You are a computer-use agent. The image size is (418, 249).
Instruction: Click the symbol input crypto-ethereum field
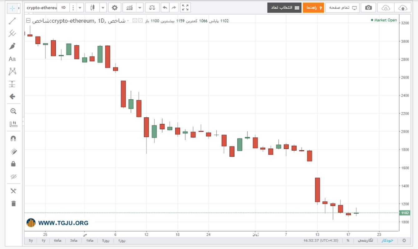point(42,7)
